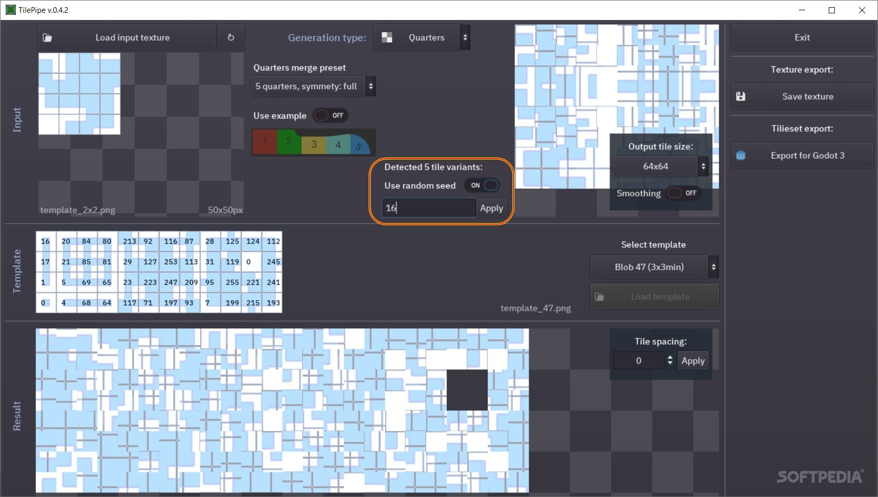Click template tile 68
Viewport: 878px width, 497px height.
(87, 303)
